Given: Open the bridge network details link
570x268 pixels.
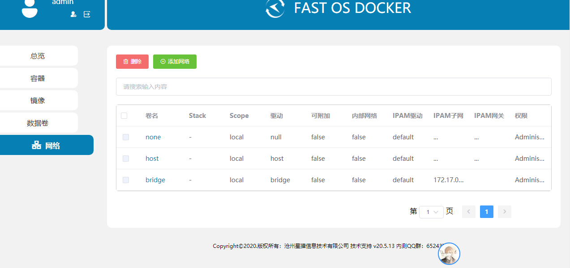Looking at the screenshot, I should click(x=155, y=180).
